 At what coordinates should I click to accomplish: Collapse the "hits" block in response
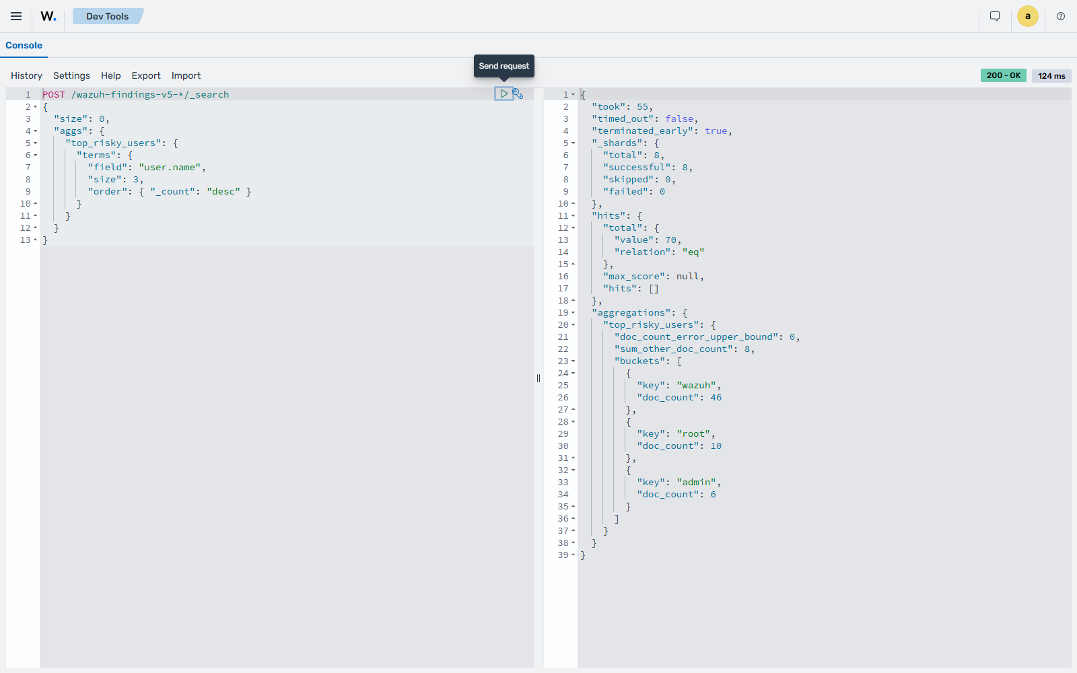pos(574,216)
